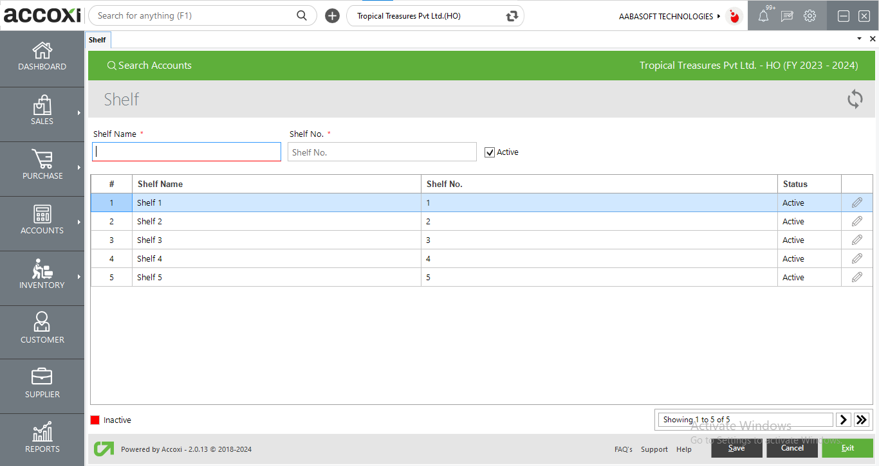Click the red Inactive legend swatch
The height and width of the screenshot is (466, 879).
click(x=95, y=420)
